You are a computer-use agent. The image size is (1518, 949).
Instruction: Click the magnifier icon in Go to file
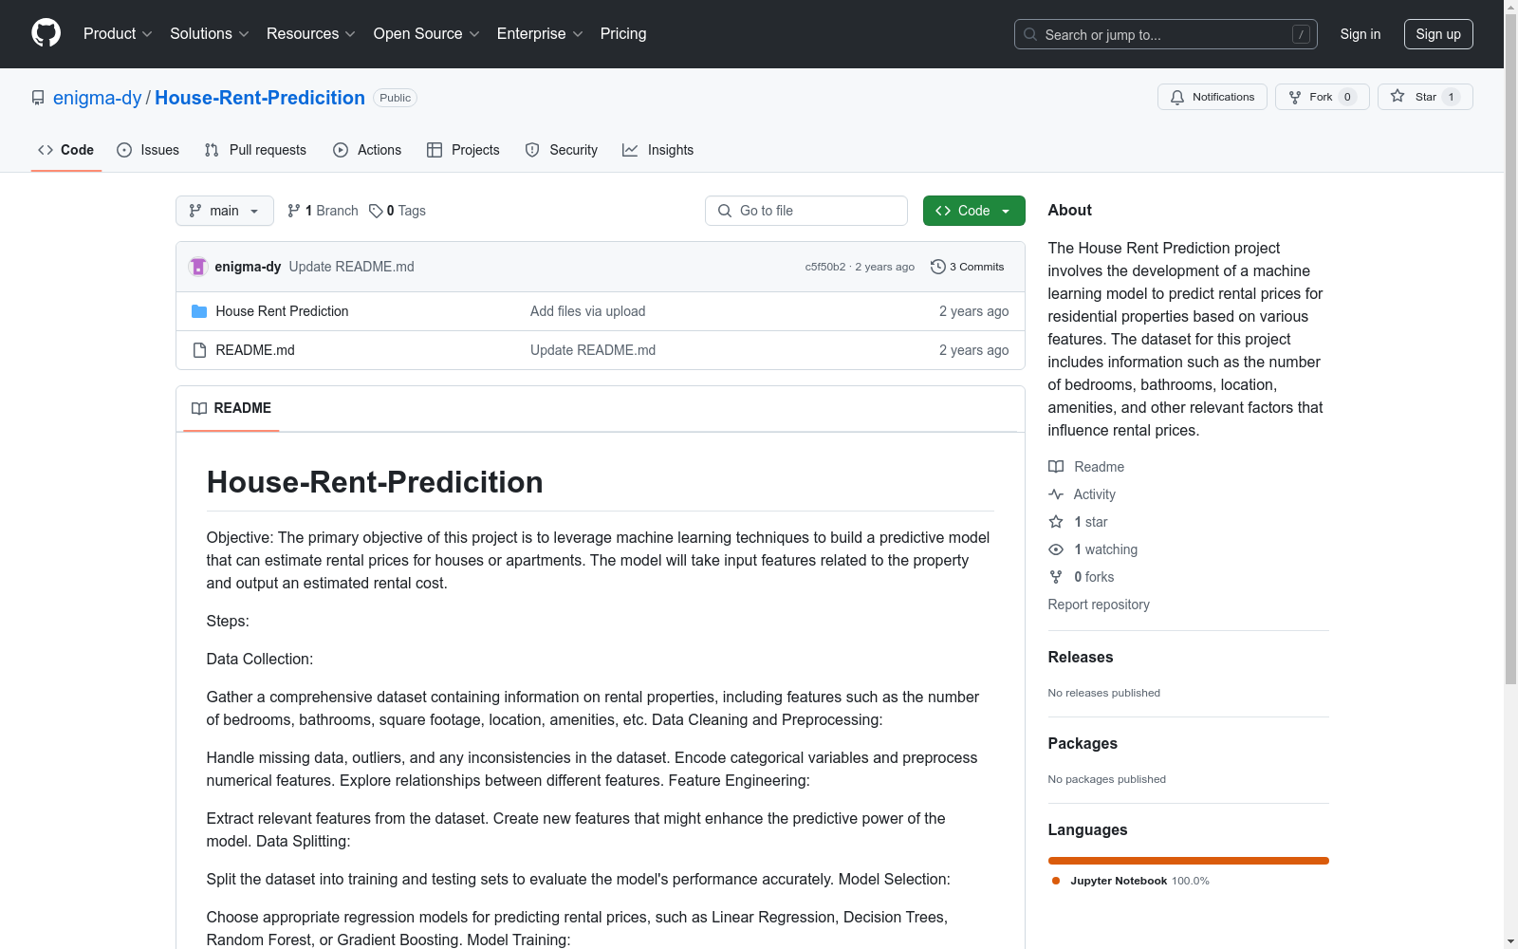click(x=725, y=211)
